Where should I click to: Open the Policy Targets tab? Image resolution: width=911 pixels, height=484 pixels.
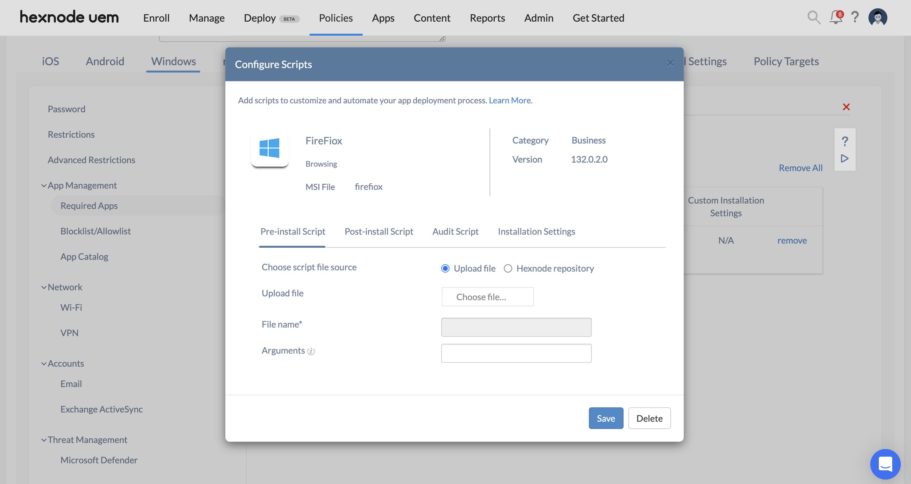(786, 61)
